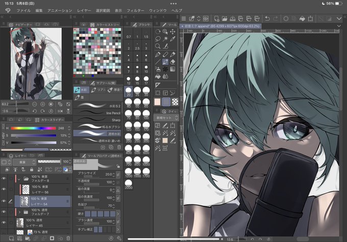Screen dimensions: 347x242
Task: Select the Move layer tool
Action: 172,32
